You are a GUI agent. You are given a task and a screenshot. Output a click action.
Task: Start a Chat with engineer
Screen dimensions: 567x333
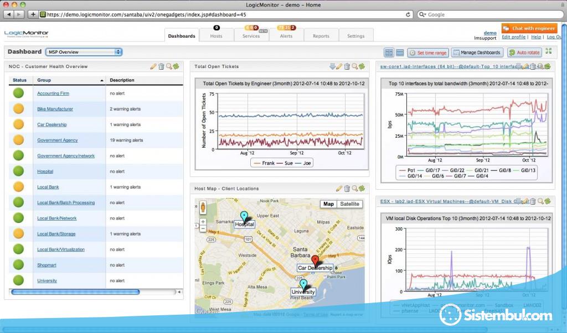tap(529, 28)
